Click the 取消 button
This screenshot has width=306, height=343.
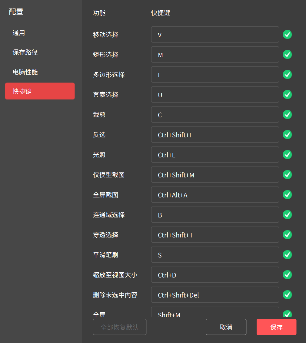coord(226,327)
